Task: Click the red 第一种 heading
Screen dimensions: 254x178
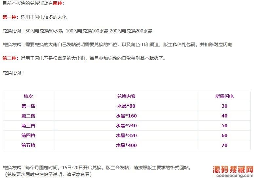Action: (x=10, y=17)
